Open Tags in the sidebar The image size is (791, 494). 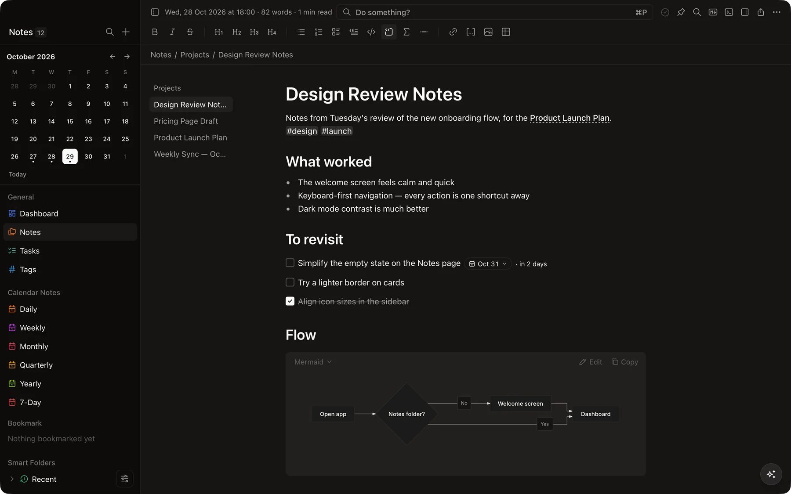pos(70,270)
